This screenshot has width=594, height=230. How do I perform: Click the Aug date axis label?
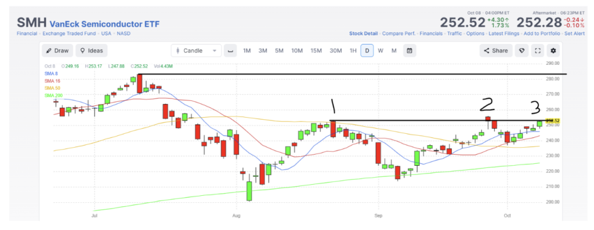(x=236, y=215)
